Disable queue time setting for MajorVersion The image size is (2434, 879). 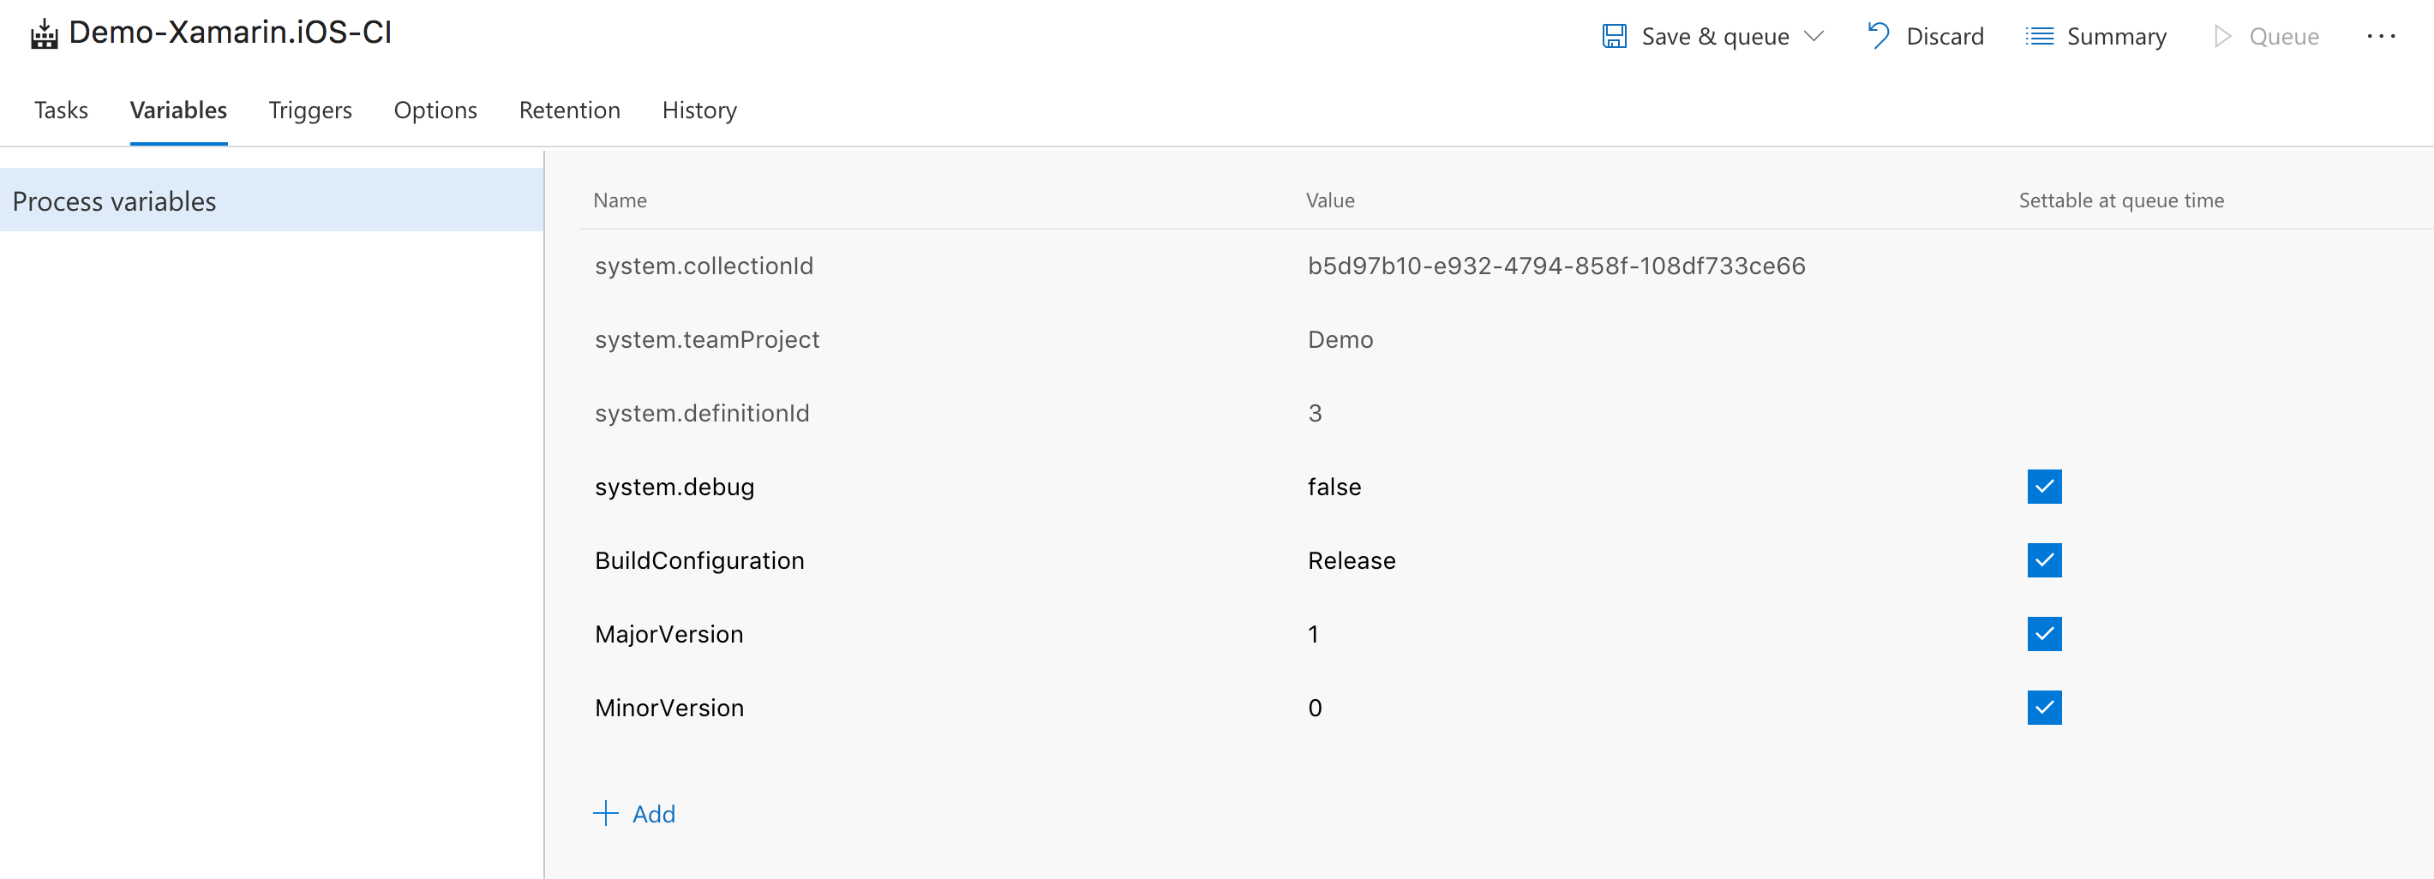pyautogui.click(x=2043, y=633)
